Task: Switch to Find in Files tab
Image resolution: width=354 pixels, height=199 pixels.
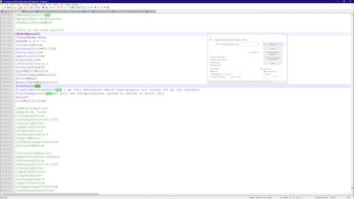Action: point(225,40)
